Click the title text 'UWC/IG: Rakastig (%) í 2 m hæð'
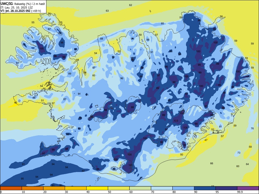This screenshot has width=259, height=194. [23, 4]
